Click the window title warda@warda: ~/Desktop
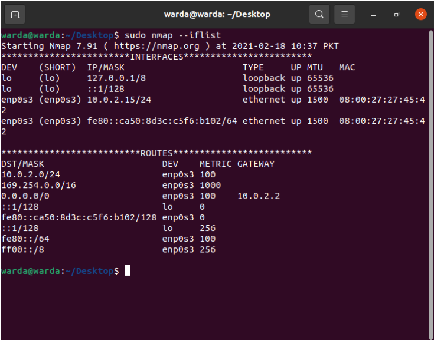 (x=217, y=14)
